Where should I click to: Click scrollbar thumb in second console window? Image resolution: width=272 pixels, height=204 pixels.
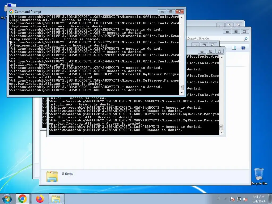pos(221,127)
